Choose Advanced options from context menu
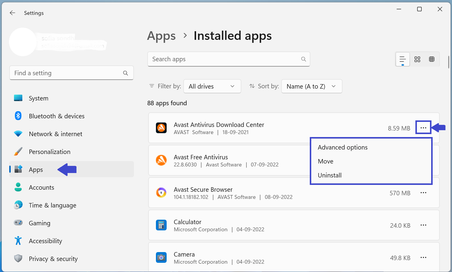 (342, 147)
